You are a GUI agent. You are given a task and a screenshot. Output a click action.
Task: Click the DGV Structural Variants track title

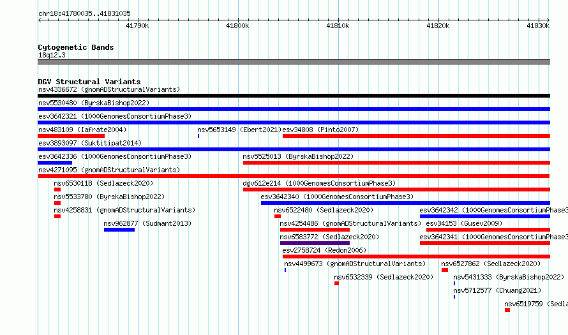[89, 82]
